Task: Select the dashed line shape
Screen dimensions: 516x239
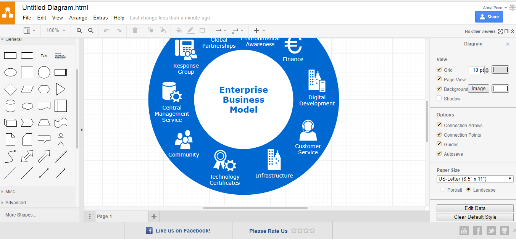Action: coord(10,173)
